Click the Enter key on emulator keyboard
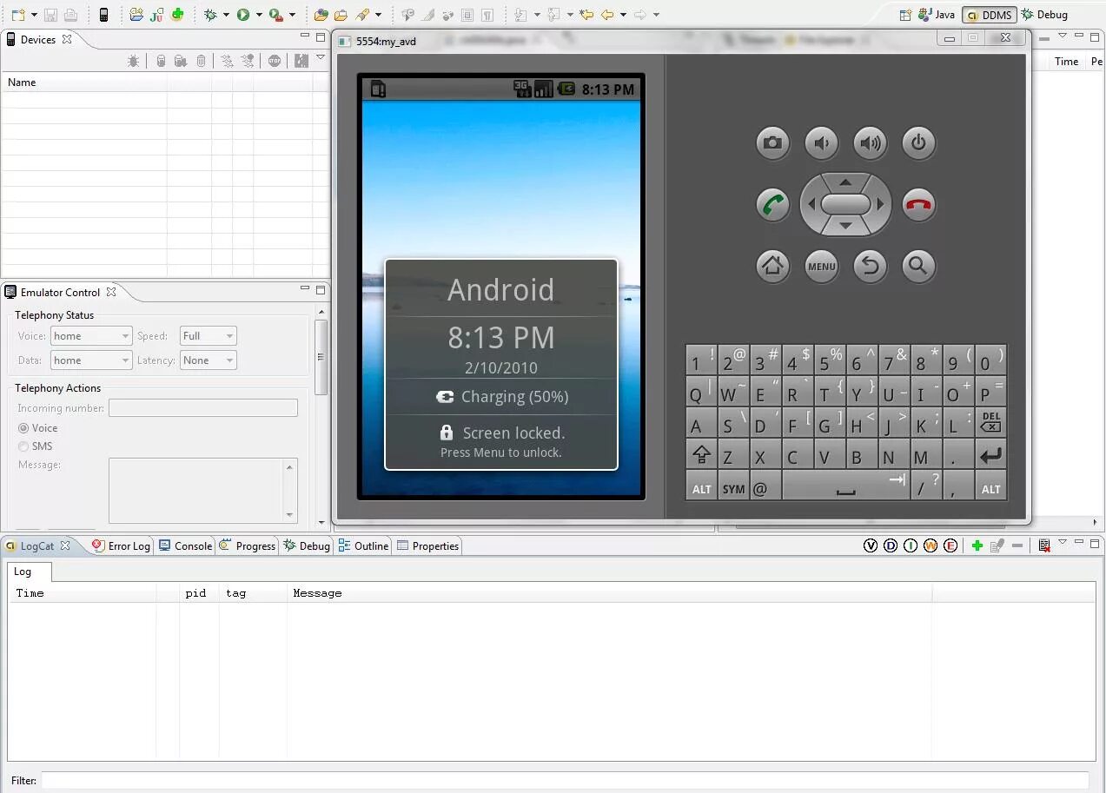Viewport: 1106px width, 793px height. point(990,454)
